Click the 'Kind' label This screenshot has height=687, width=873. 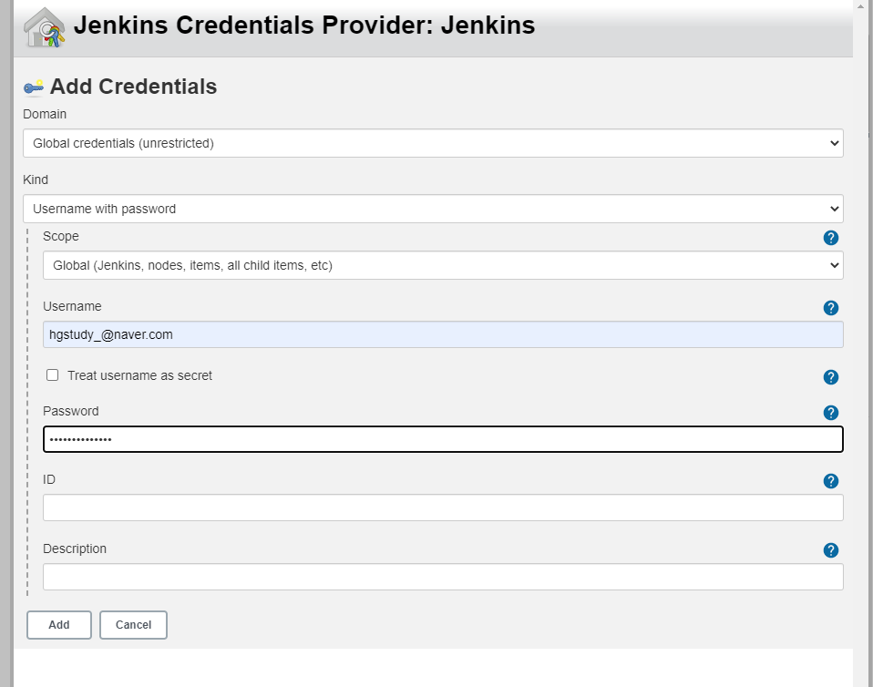pos(36,179)
